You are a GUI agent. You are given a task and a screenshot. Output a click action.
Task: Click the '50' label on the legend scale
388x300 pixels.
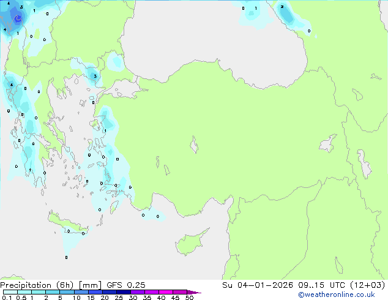[190, 298]
